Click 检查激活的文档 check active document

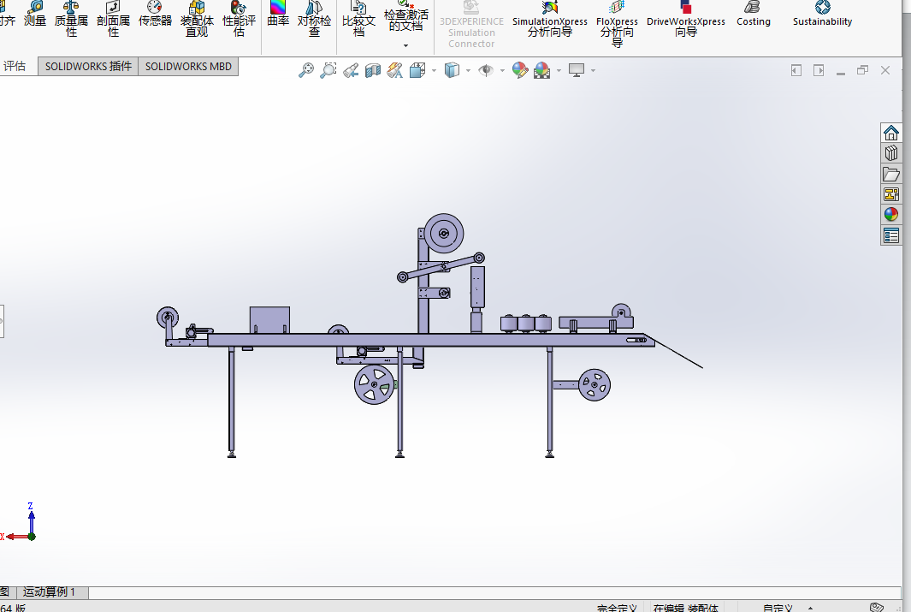click(406, 16)
